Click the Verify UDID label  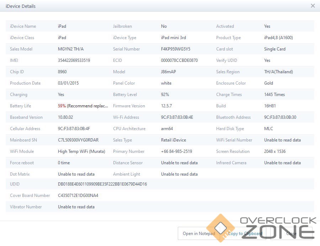[x=226, y=60]
